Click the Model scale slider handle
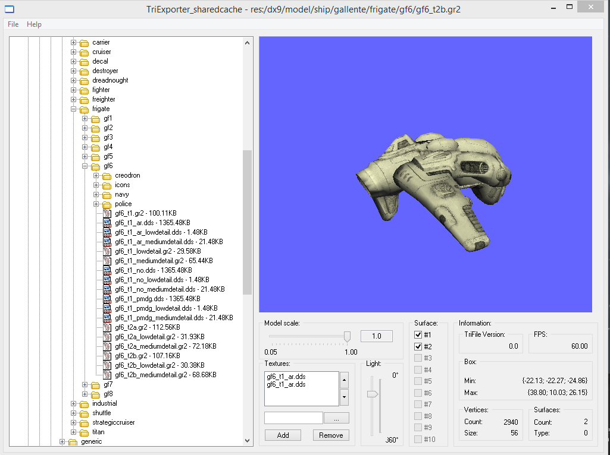The width and height of the screenshot is (610, 455). (x=347, y=337)
